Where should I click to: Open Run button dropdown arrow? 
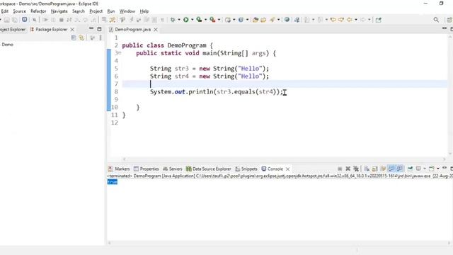192,20
